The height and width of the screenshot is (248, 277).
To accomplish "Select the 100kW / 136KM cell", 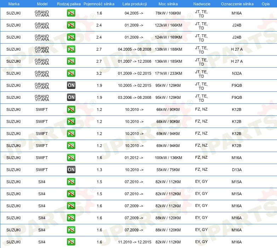I will click(x=168, y=158).
